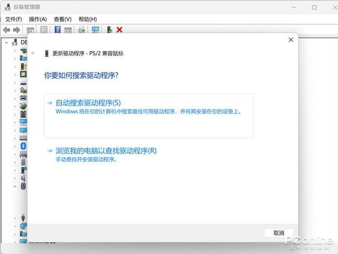The width and height of the screenshot is (338, 254).
Task: Click the 设备管理器 title bar app icon
Action: point(7,7)
